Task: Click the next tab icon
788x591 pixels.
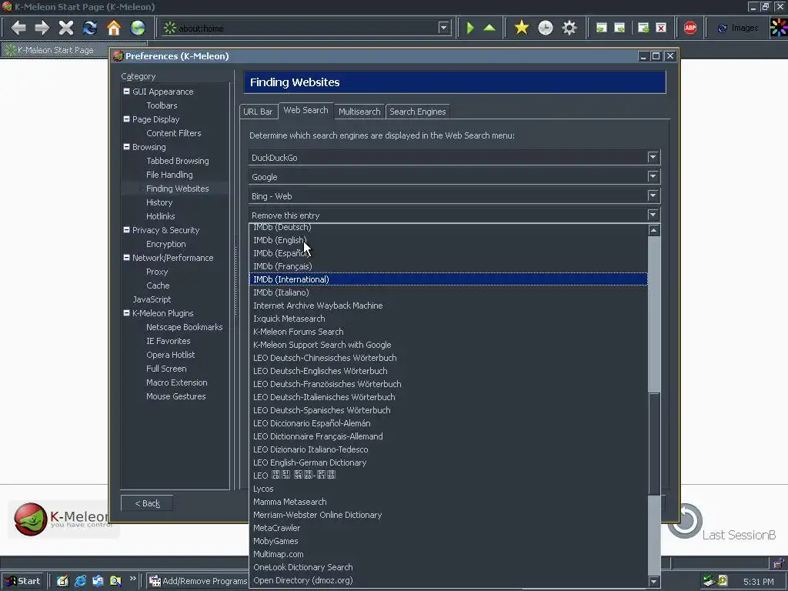Action: point(619,28)
